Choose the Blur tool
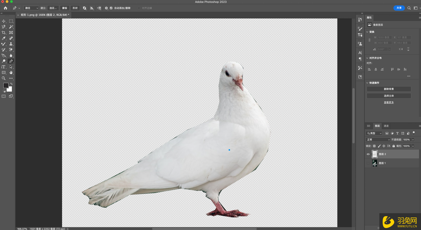The width and height of the screenshot is (421, 230). tap(11, 55)
